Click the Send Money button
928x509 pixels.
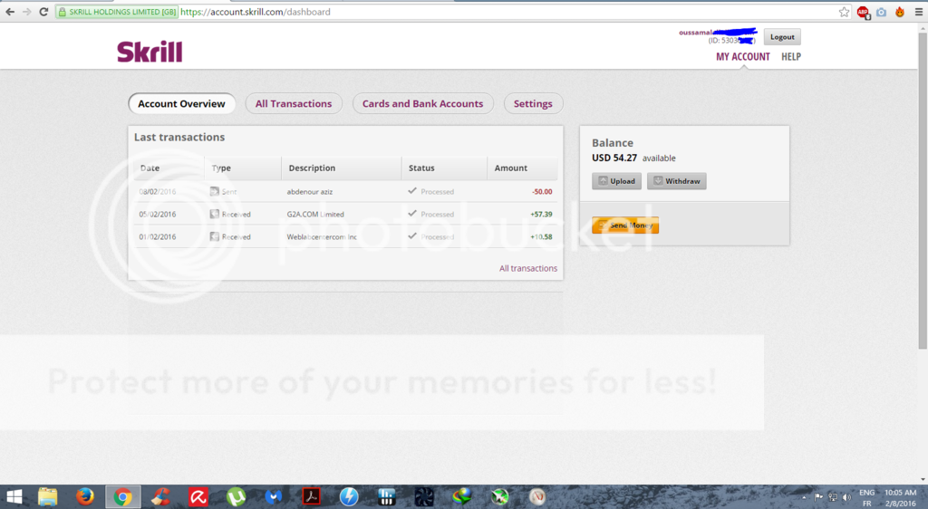pyautogui.click(x=625, y=225)
